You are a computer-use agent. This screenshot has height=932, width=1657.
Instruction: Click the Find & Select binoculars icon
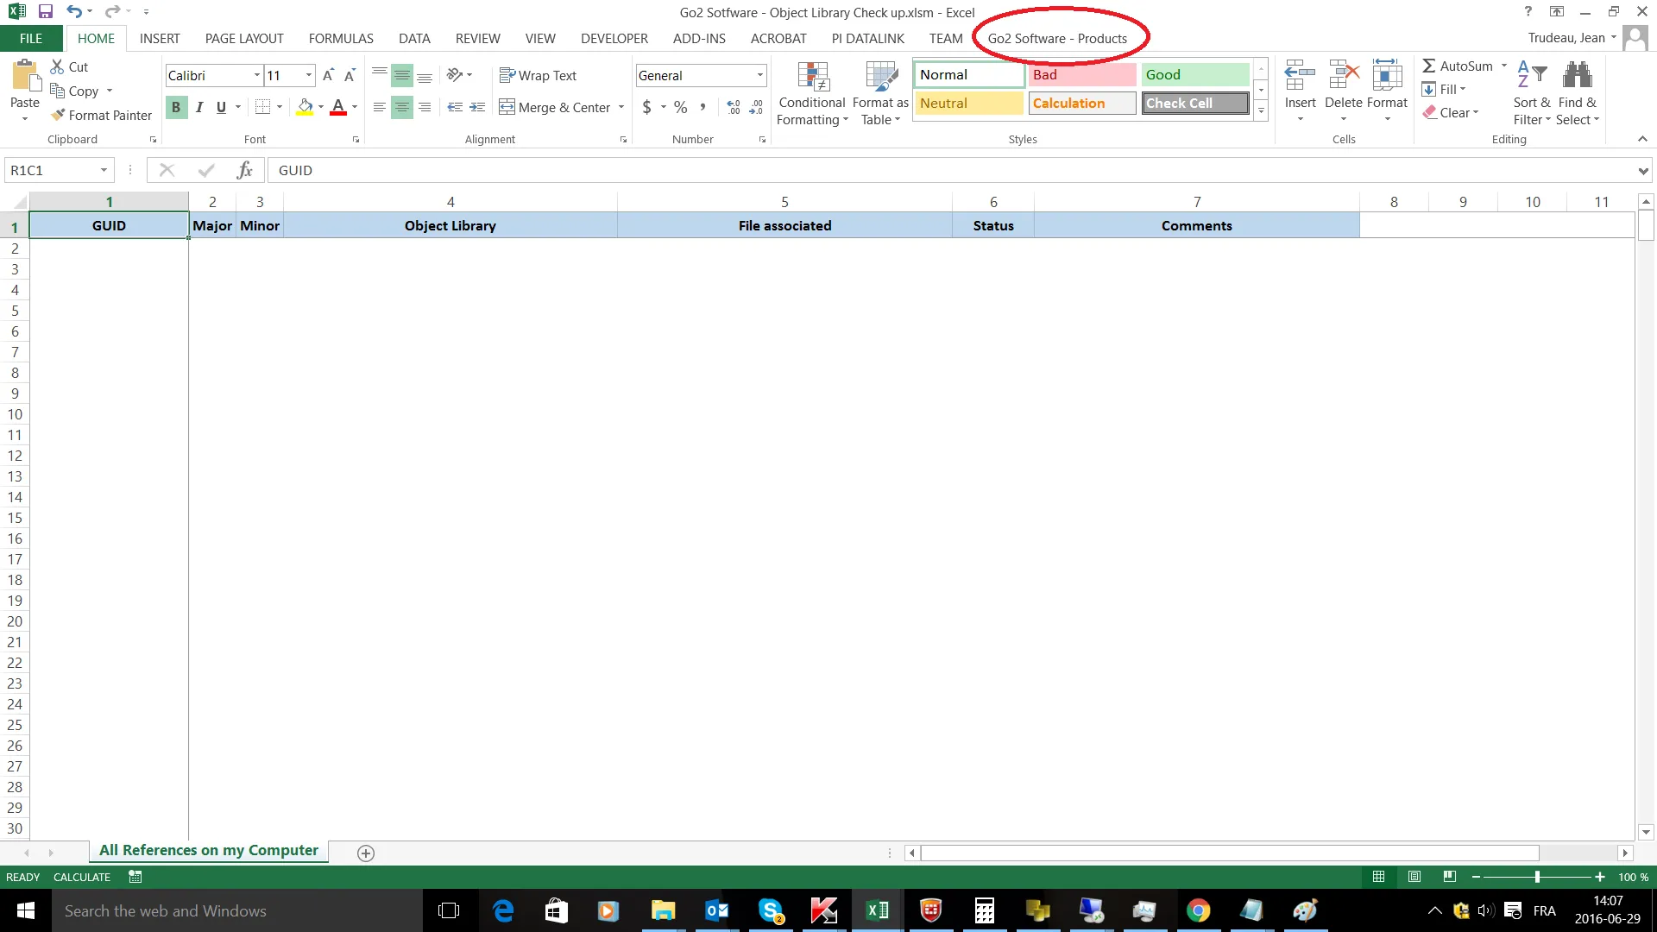[1577, 76]
